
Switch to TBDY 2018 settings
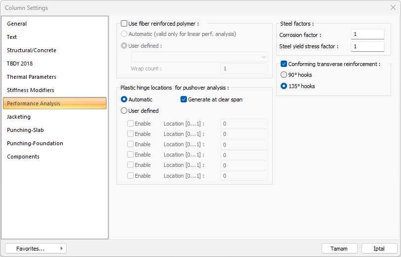pos(20,64)
